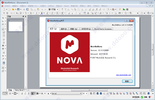
Task: Toggle the text alignment button in bottom toolbar
Action: [33, 93]
